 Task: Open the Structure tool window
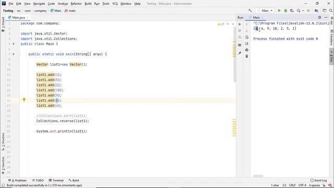point(3,142)
